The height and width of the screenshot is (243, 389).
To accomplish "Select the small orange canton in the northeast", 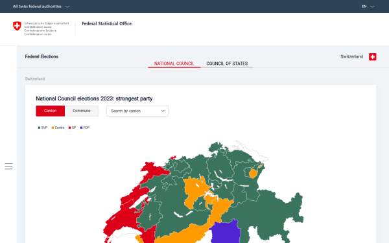I will click(253, 173).
